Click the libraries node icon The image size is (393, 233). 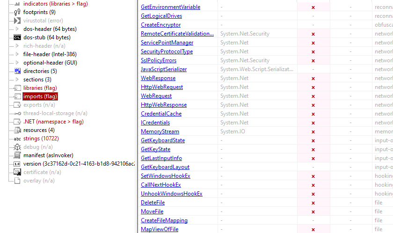pos(17,88)
